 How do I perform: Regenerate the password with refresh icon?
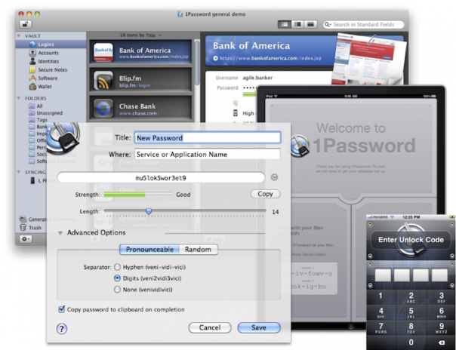[274, 177]
